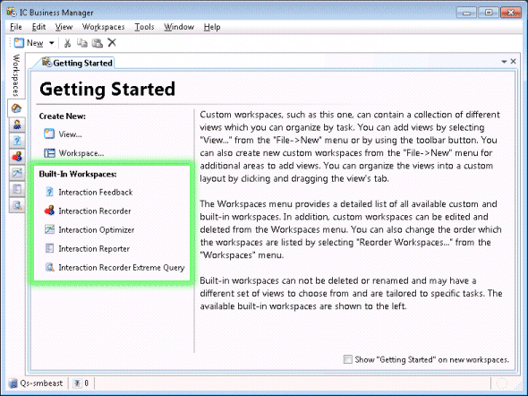Click the Cut scissors toolbar icon
528x396 pixels.
67,43
